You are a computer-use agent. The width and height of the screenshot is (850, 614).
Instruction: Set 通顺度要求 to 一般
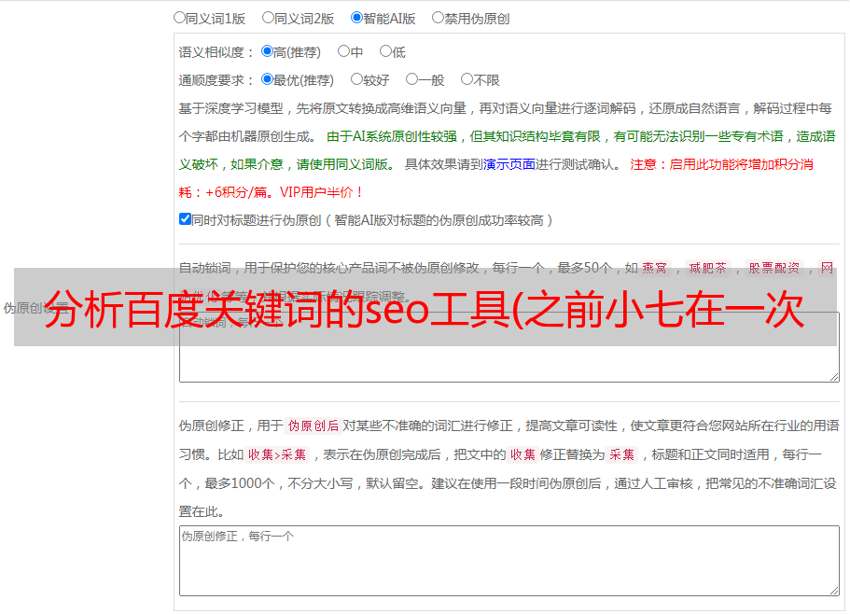(x=411, y=79)
